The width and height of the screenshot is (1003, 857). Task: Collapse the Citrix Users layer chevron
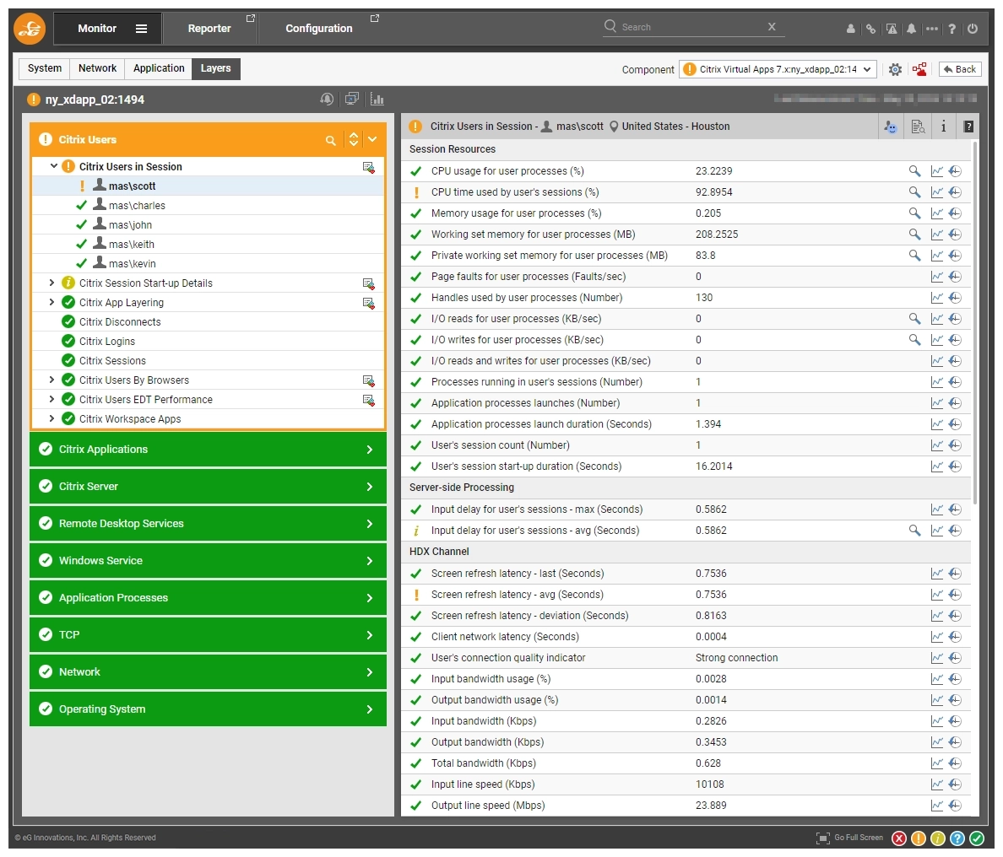372,139
